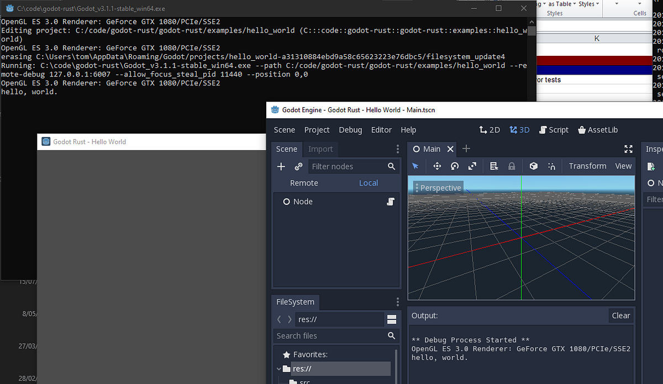The width and height of the screenshot is (663, 384).
Task: Open the View dropdown menu
Action: [x=623, y=166]
